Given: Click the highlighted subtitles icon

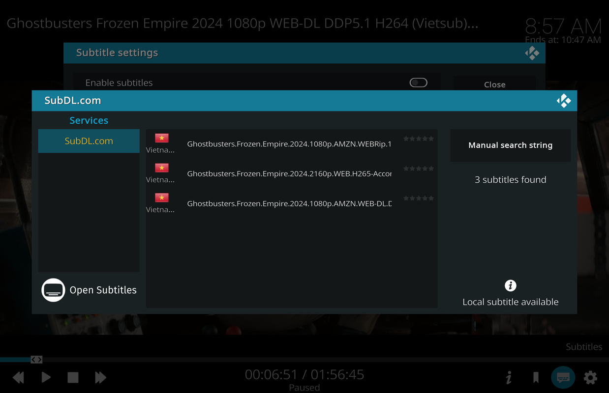Looking at the screenshot, I should tap(563, 377).
